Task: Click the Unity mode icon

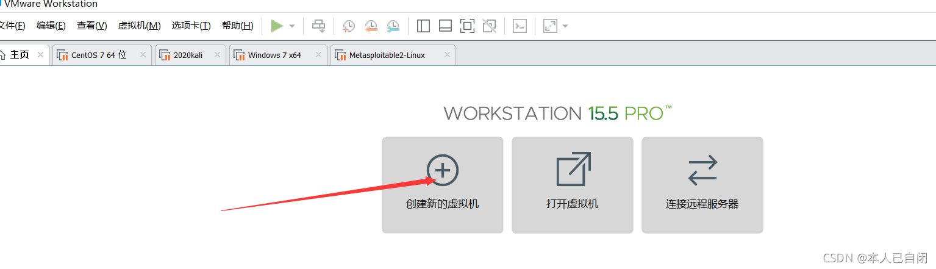Action: 489,26
